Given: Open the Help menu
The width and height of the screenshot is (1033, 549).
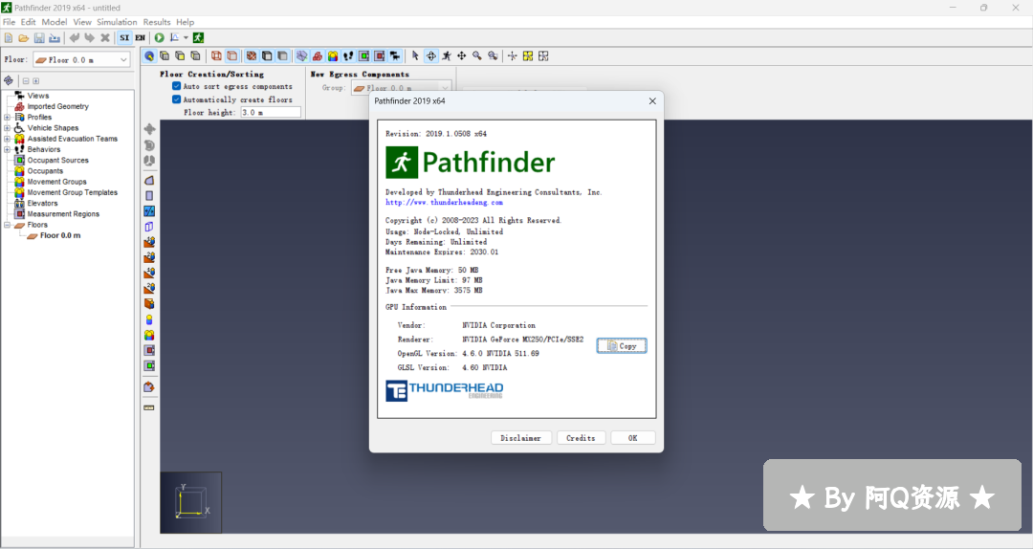Looking at the screenshot, I should [186, 22].
